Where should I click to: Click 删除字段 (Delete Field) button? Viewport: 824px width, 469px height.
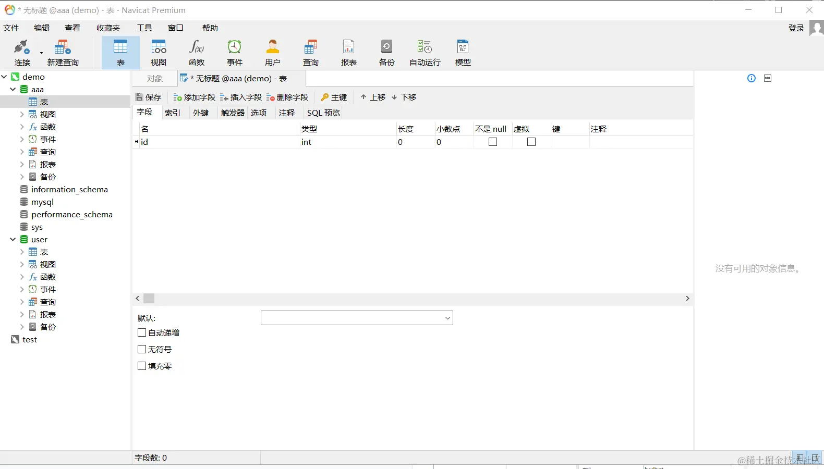point(287,97)
